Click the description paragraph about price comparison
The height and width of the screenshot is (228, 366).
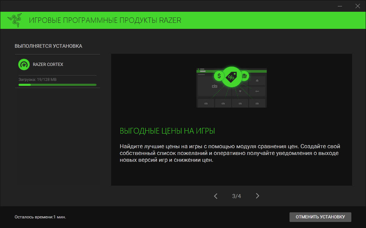coord(230,153)
